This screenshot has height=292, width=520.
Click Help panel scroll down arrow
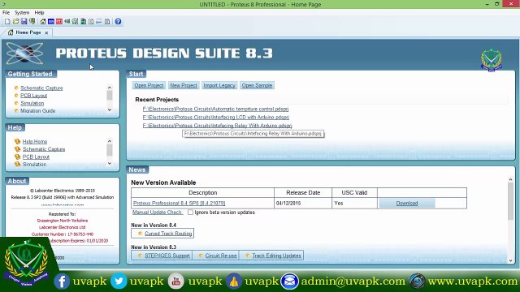pos(110,163)
